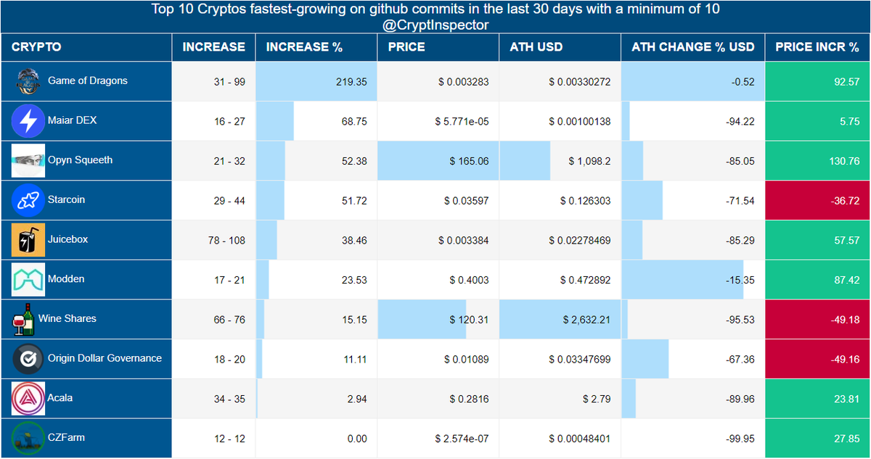Screen dimensions: 871x459
Task: Click the red -36.72 price increase cell
Action: (818, 200)
